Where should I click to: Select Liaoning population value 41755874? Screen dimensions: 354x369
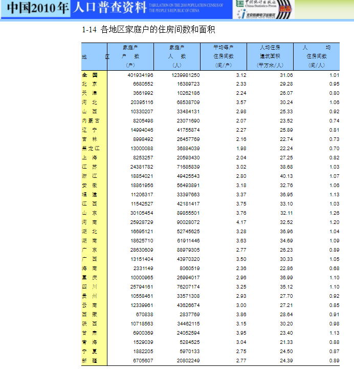pos(188,130)
